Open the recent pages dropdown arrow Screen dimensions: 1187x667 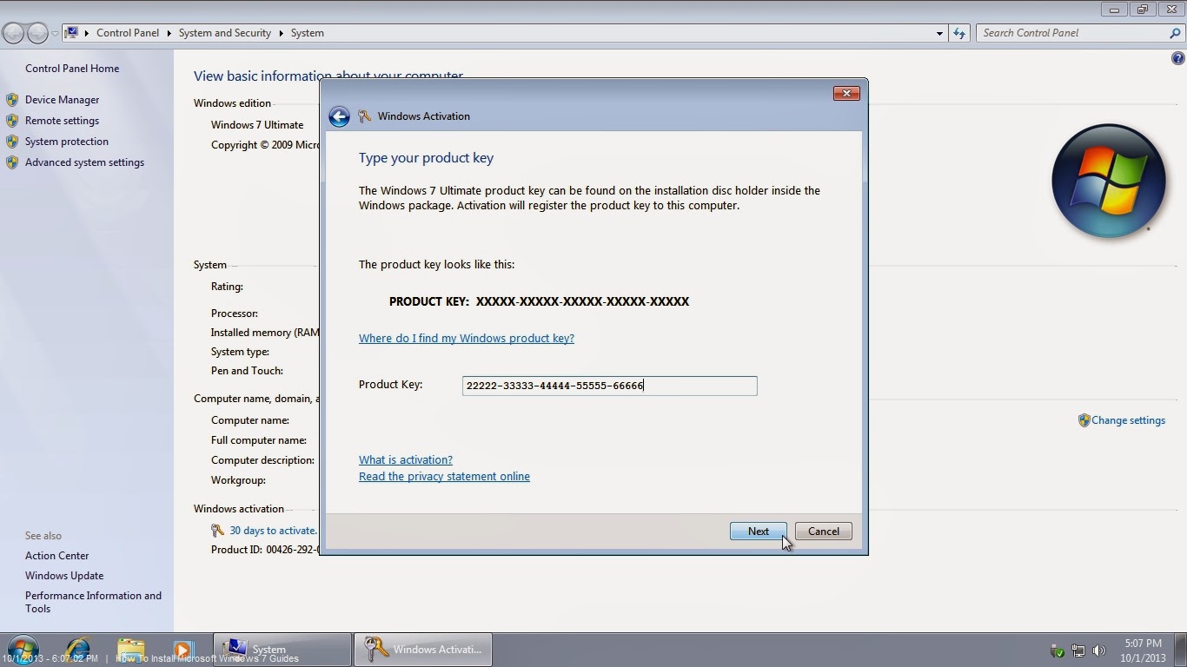(x=55, y=33)
